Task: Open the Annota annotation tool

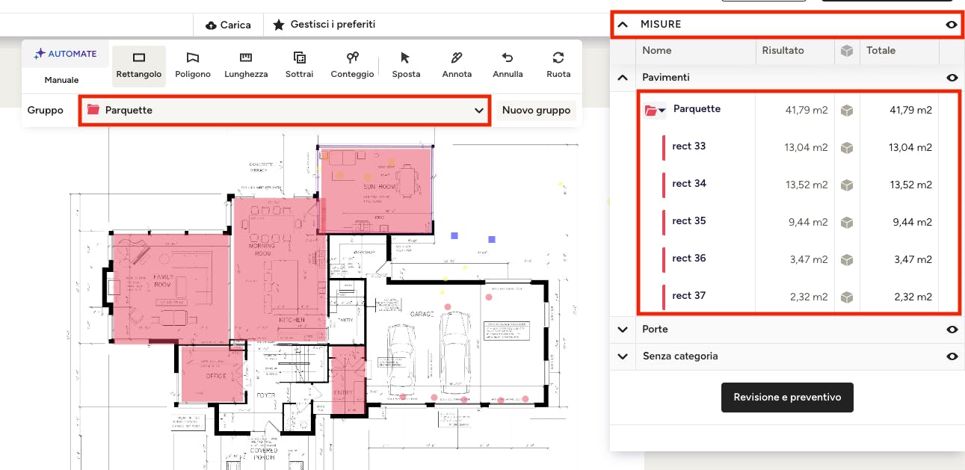Action: (457, 65)
